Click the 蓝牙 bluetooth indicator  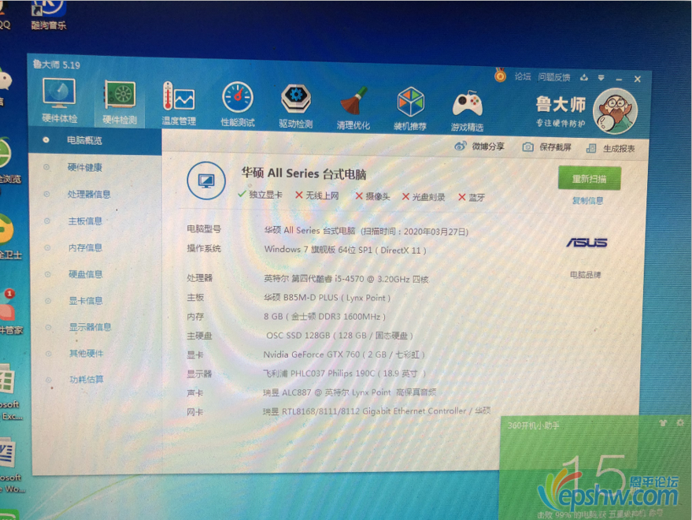click(472, 198)
